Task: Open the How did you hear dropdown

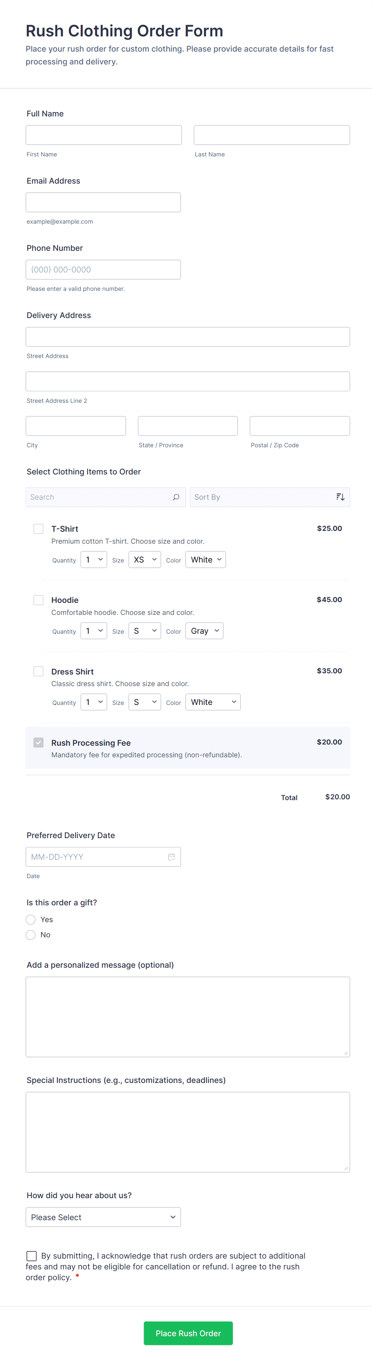Action: (x=103, y=1217)
